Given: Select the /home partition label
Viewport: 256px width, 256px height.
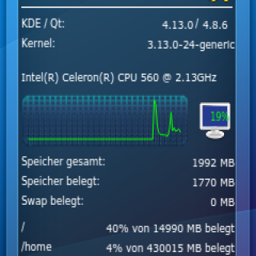Looking at the screenshot, I should [36, 247].
